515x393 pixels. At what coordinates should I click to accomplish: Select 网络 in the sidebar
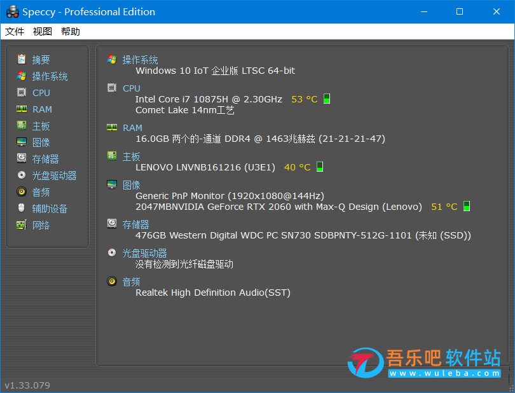click(x=41, y=225)
